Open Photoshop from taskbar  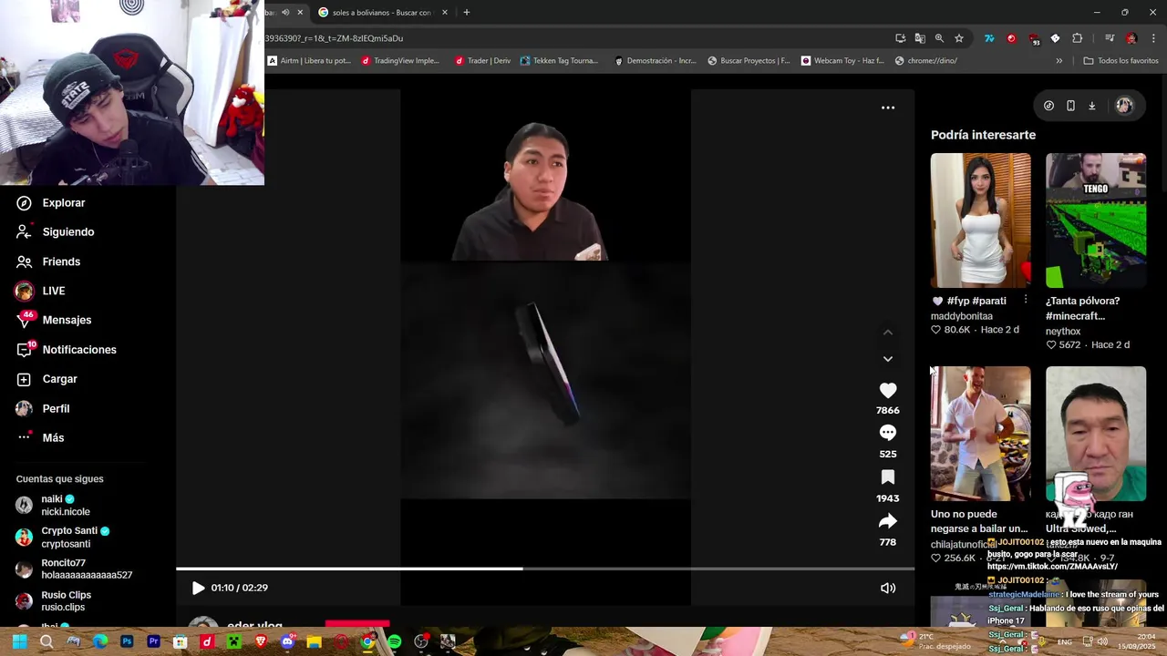tap(127, 641)
